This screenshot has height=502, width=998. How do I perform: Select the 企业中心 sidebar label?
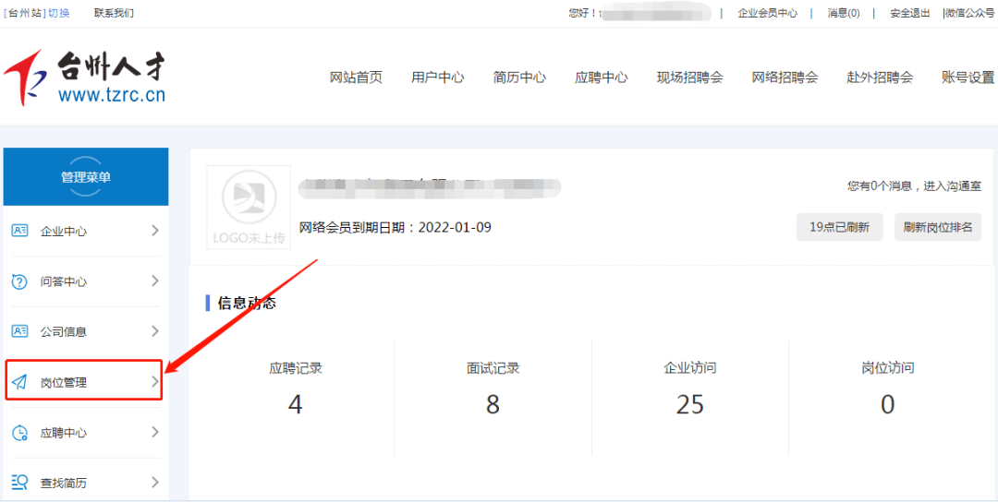64,232
